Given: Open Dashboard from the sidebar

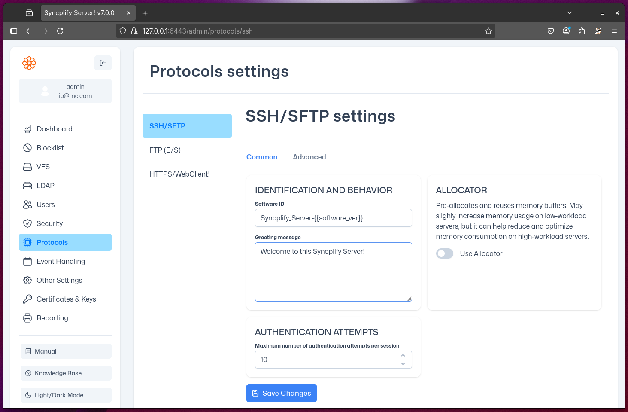Looking at the screenshot, I should pos(54,129).
